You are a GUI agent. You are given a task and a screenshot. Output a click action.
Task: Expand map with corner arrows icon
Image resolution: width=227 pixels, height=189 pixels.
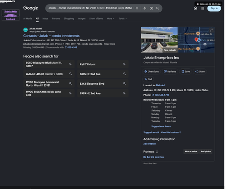click(x=211, y=30)
